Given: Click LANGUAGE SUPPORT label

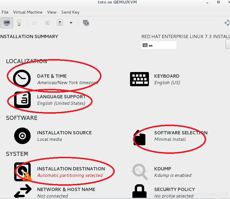Looking at the screenshot, I should click(x=61, y=97).
